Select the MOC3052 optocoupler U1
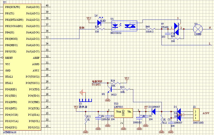Image resolution: width=214 pixels, height=135 pixels. click(x=123, y=26)
